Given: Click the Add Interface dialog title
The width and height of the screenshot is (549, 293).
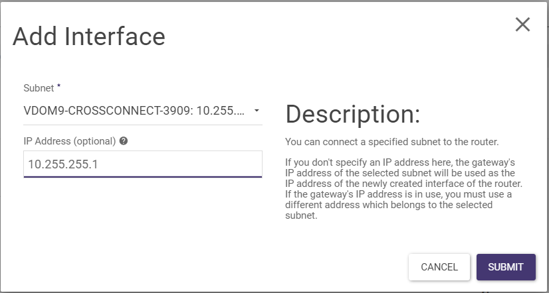Looking at the screenshot, I should 88,36.
